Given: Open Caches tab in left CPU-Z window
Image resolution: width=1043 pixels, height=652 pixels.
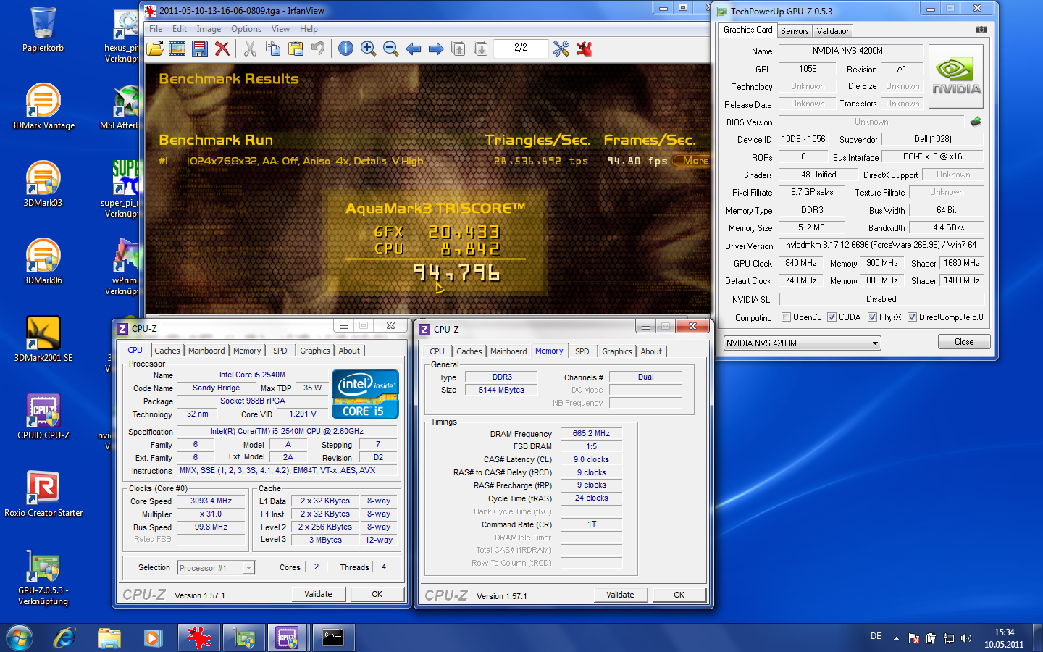Looking at the screenshot, I should coord(167,351).
